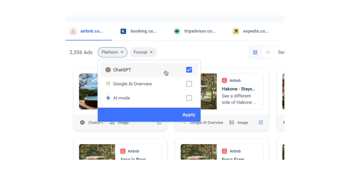The width and height of the screenshot is (350, 175).
Task: Select the Google AI Overview option
Action: [x=149, y=84]
